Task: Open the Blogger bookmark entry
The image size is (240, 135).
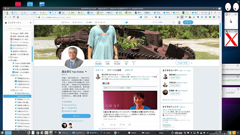Action: point(20,33)
